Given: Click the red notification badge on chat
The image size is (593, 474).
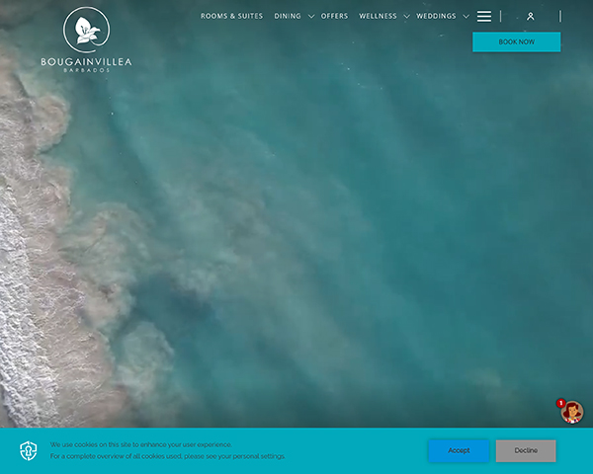Looking at the screenshot, I should (x=561, y=403).
